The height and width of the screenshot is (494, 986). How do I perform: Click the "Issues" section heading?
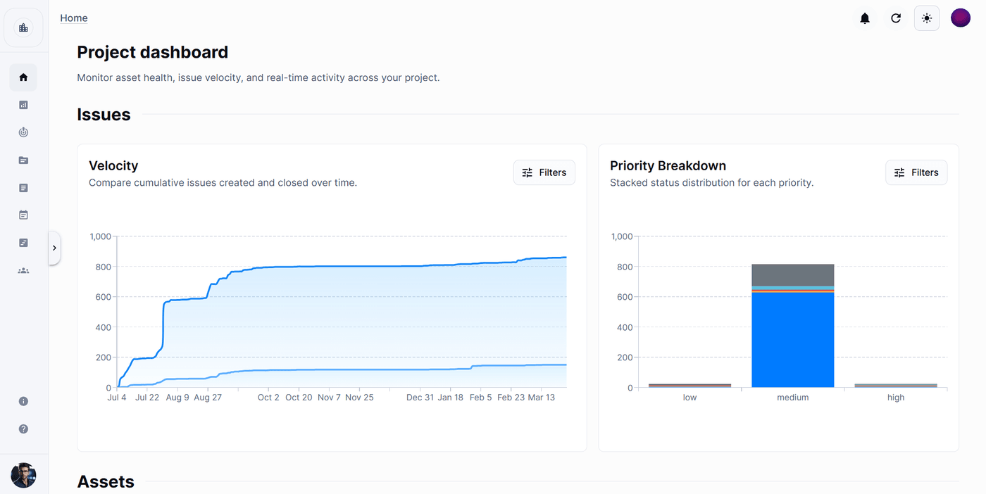(104, 115)
